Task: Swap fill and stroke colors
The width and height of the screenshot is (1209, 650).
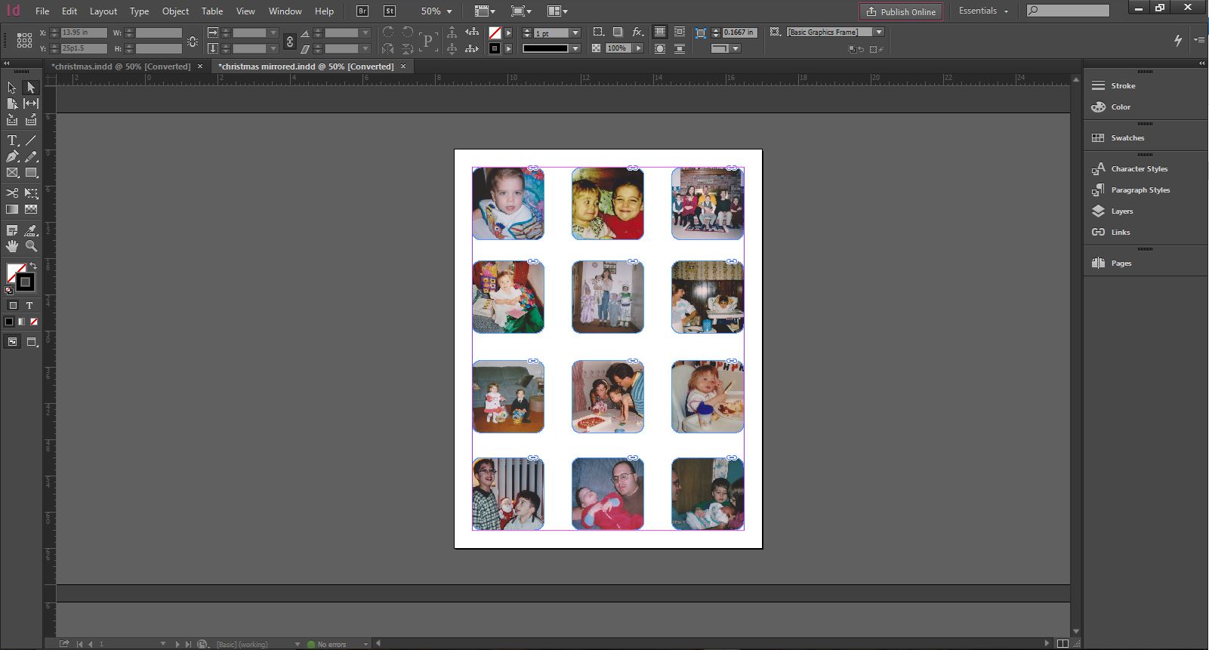Action: (33, 266)
